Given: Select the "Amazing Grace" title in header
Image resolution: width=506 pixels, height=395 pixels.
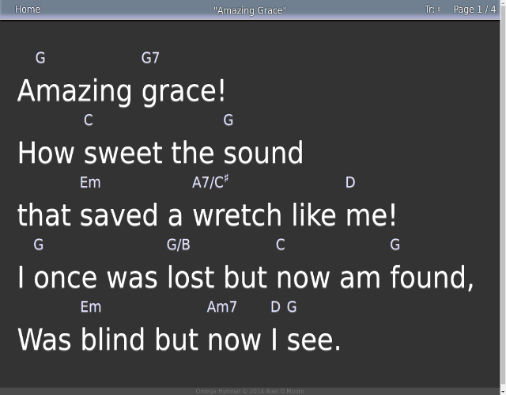Looking at the screenshot, I should [250, 10].
